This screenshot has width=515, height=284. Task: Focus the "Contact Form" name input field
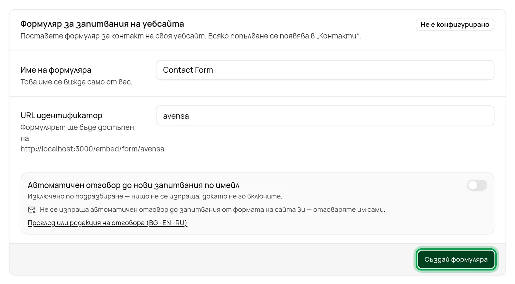coord(325,70)
